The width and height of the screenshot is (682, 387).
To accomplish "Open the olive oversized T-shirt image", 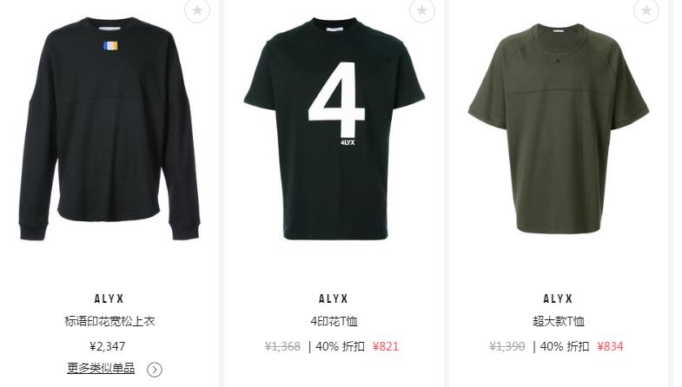I will coord(559,128).
